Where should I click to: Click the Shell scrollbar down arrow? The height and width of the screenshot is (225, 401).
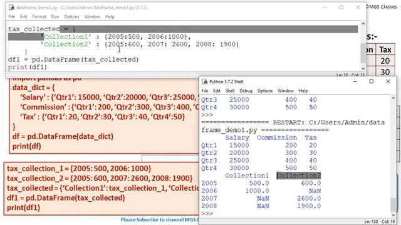coord(393,215)
